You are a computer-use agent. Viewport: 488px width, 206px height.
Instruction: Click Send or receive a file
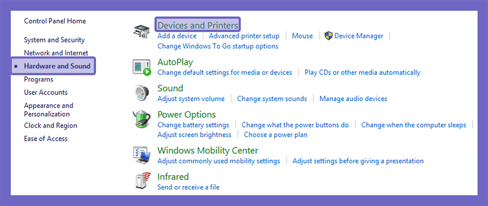pyautogui.click(x=189, y=187)
